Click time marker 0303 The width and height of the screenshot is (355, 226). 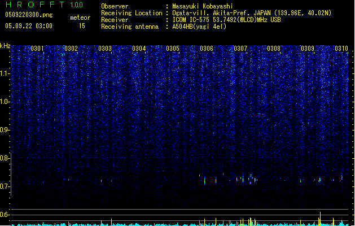pyautogui.click(x=105, y=49)
